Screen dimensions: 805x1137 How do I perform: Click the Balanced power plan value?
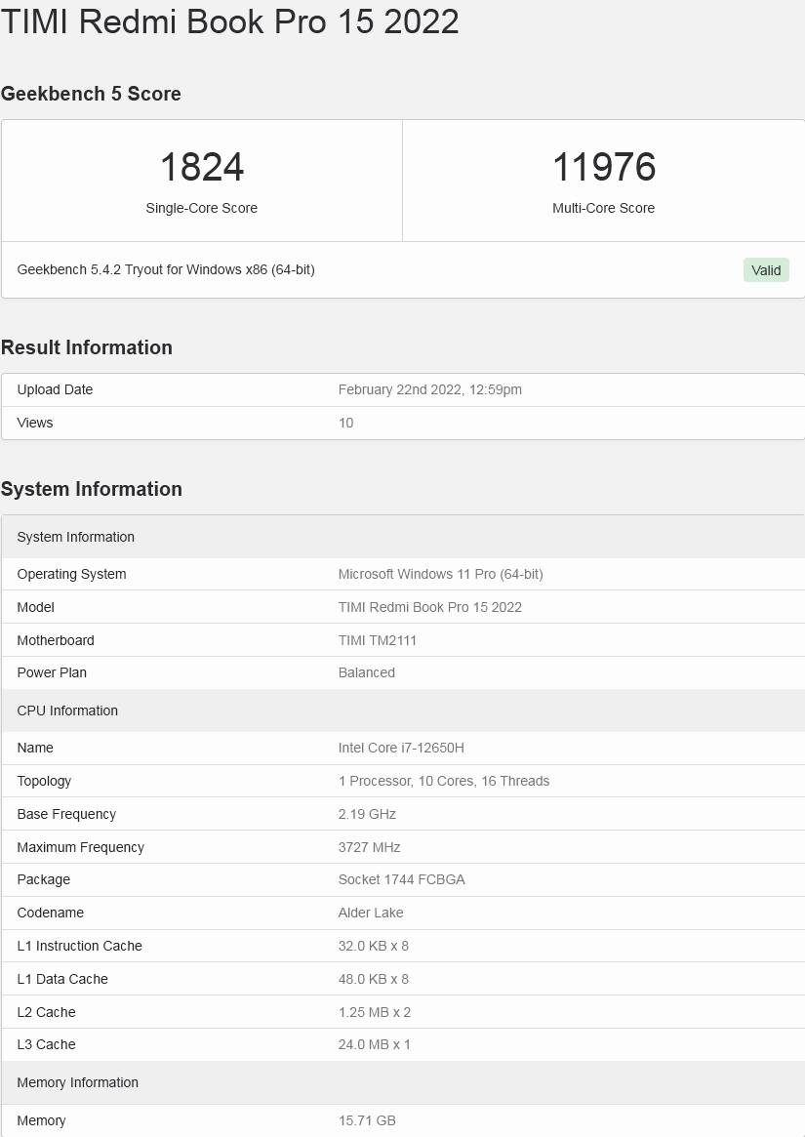(x=366, y=672)
